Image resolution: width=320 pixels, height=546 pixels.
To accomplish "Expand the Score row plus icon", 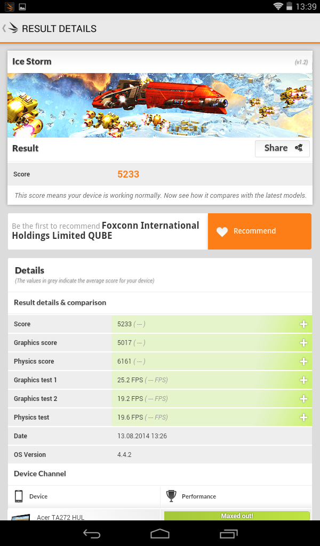I will coord(303,324).
